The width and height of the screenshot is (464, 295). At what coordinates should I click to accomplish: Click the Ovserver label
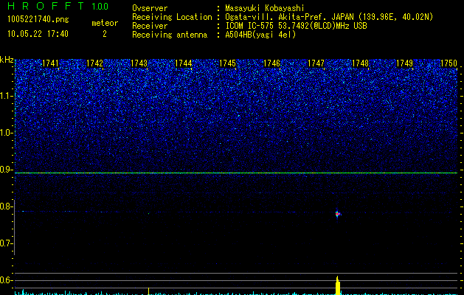(150, 8)
